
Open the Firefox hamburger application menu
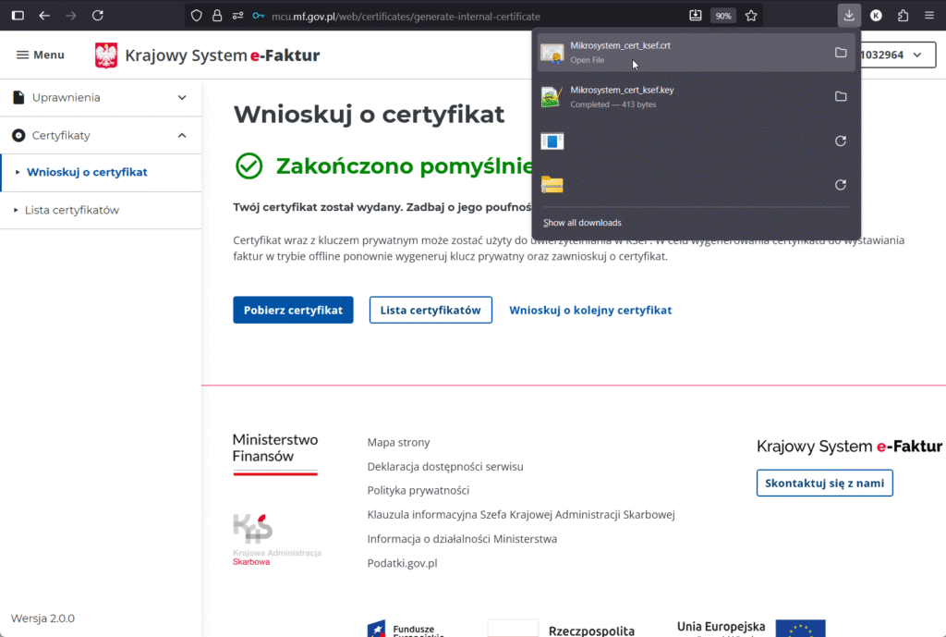(928, 16)
